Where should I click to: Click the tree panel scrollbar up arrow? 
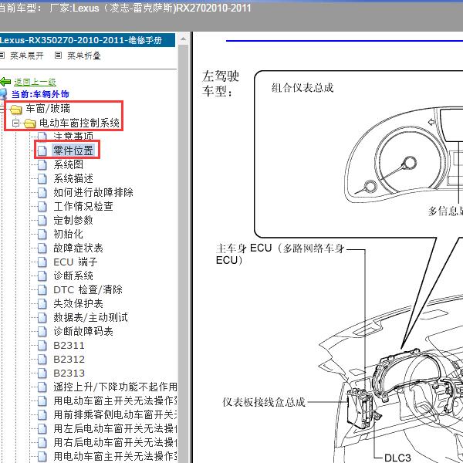point(183,39)
